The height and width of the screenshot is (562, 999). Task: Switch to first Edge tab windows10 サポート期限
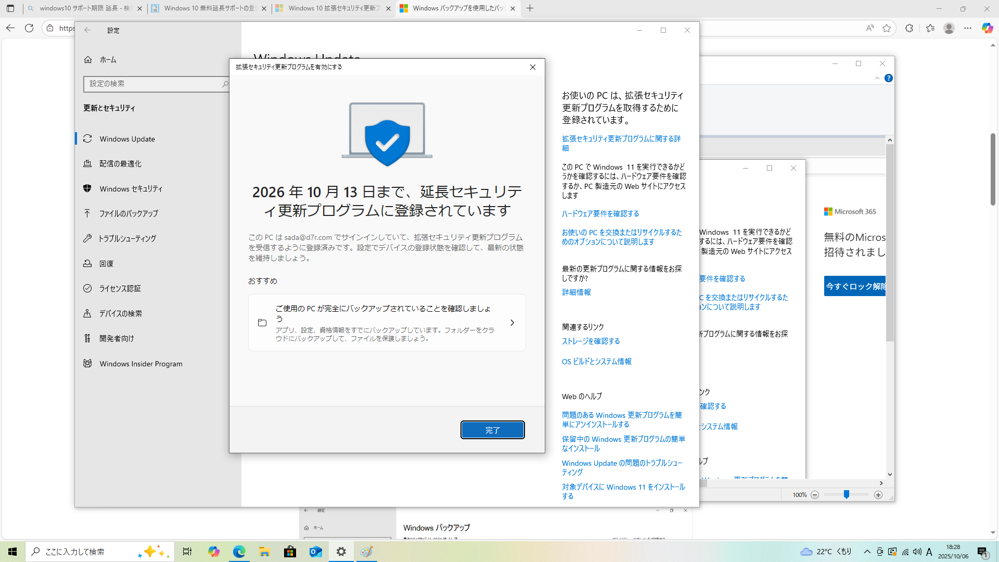[x=83, y=8]
